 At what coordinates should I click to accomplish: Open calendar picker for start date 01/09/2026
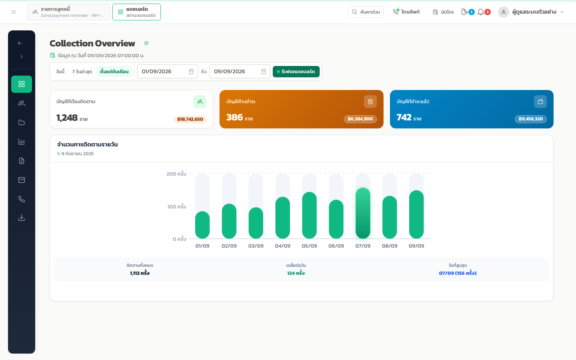191,72
